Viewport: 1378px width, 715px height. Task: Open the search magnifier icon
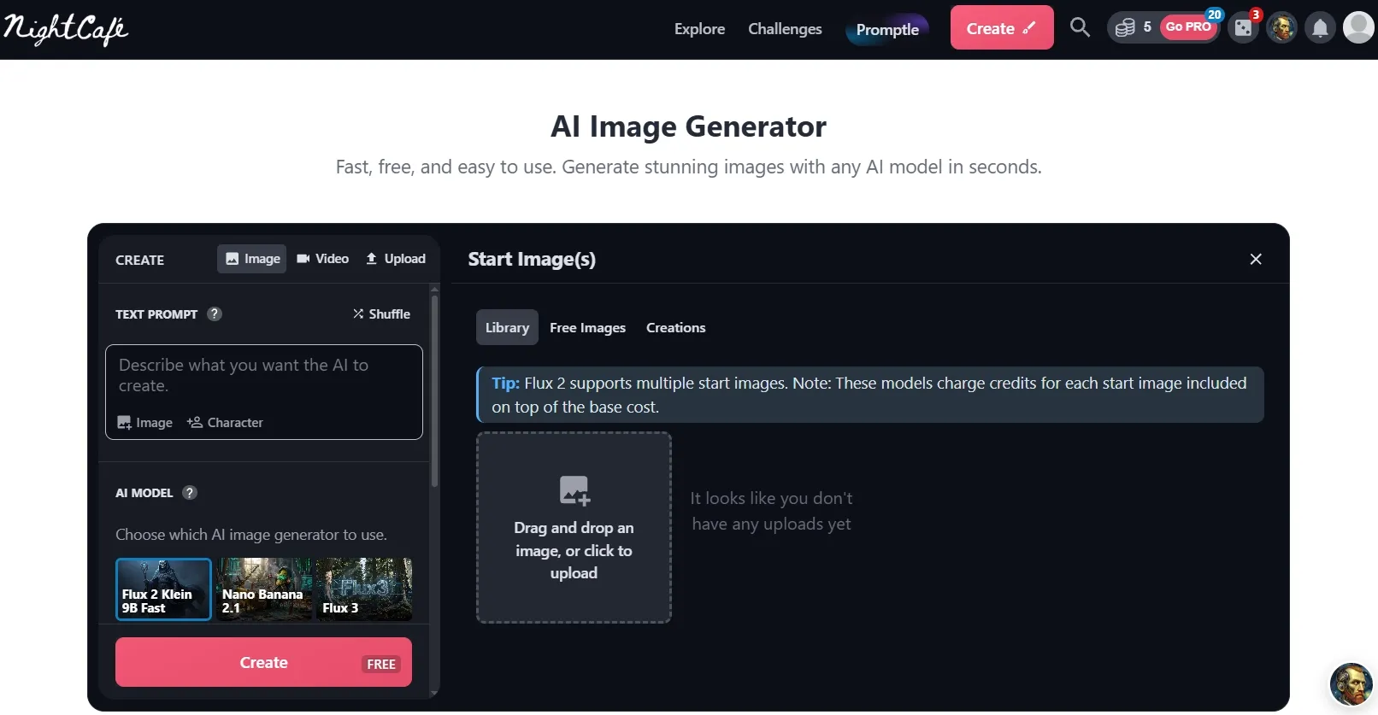click(1080, 27)
